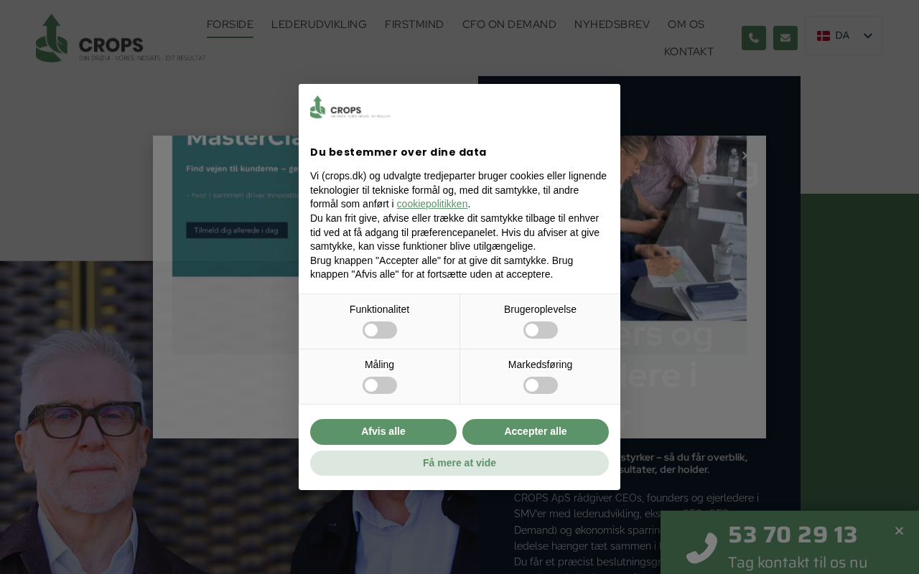Toggle the Brugeroplevelse cookie switch

point(541,330)
